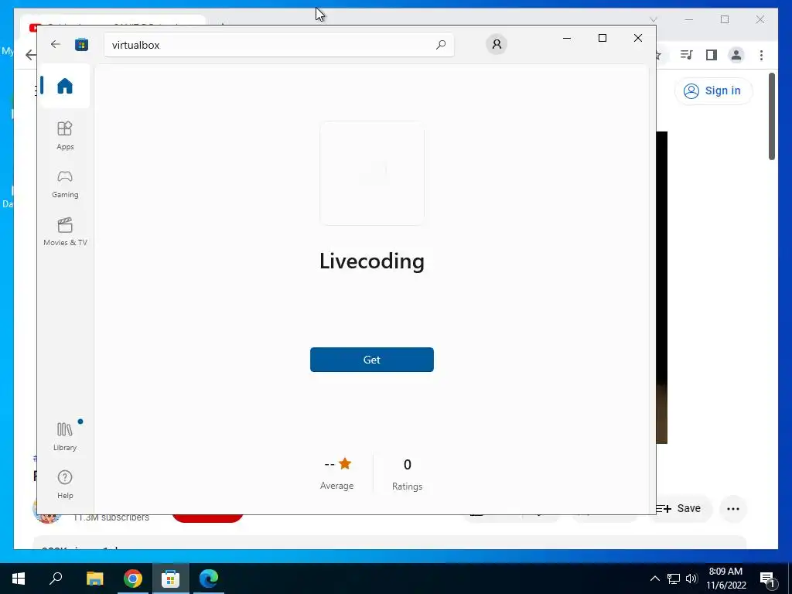
Task: Open Microsoft Edge from taskbar
Action: [209, 579]
